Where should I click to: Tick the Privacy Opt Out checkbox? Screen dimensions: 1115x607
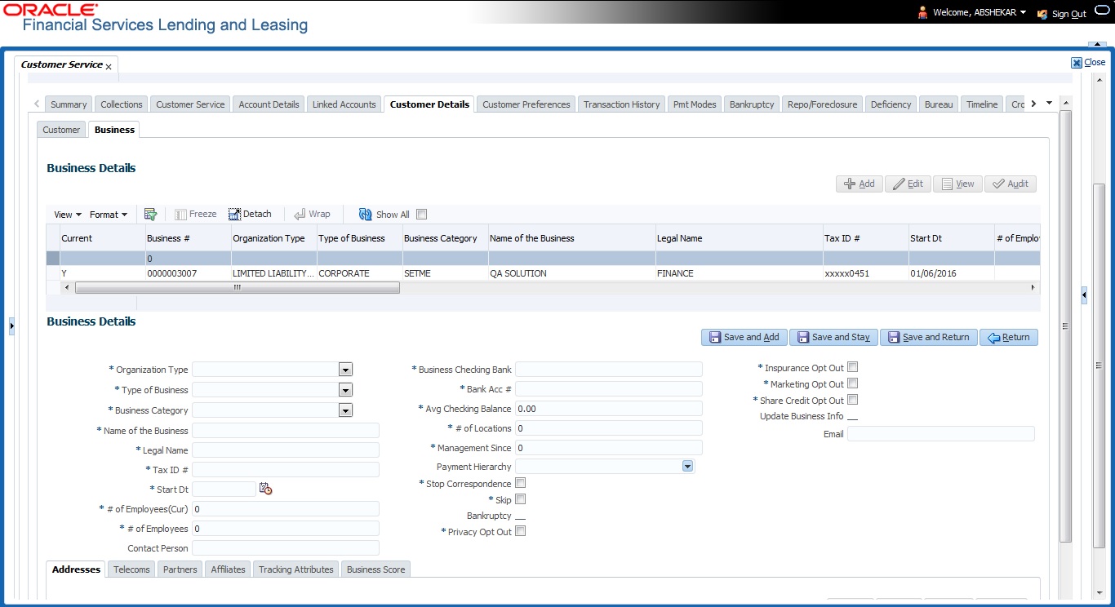pos(521,531)
